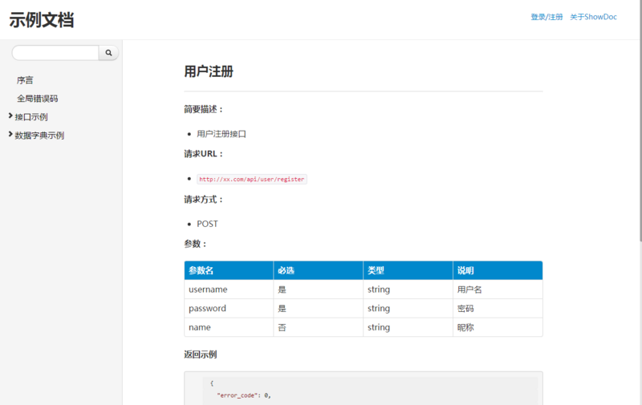
Task: Click the 示例文档 site title
Action: [42, 20]
